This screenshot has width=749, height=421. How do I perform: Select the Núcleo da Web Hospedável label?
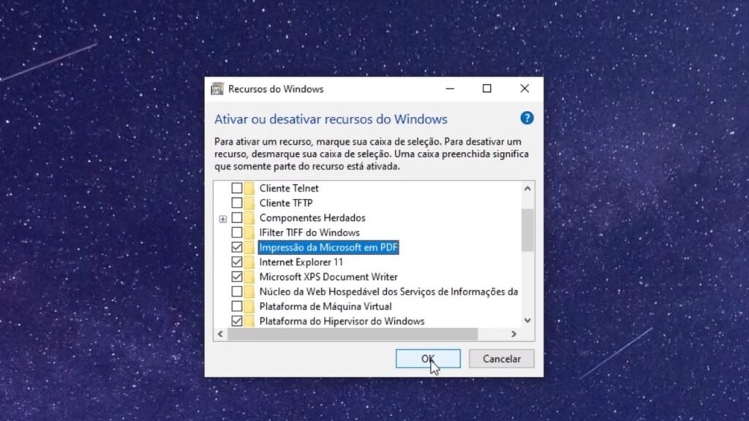388,292
